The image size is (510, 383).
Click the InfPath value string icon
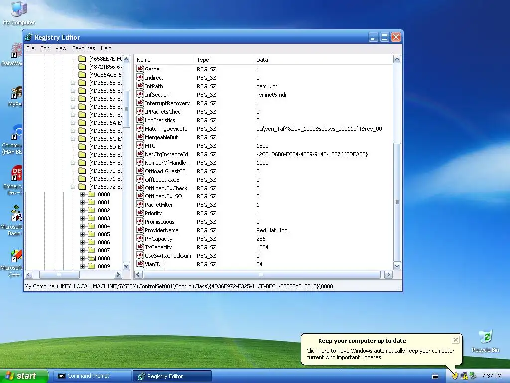(x=140, y=86)
